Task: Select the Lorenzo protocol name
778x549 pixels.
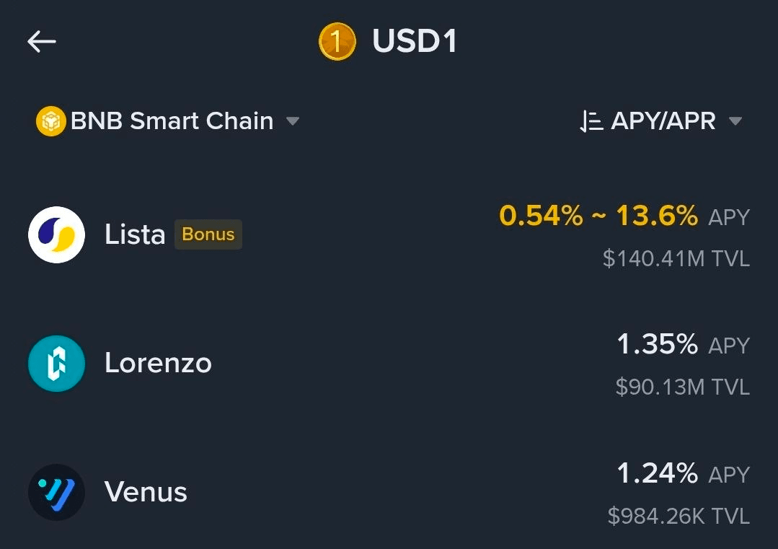Action: (x=159, y=363)
